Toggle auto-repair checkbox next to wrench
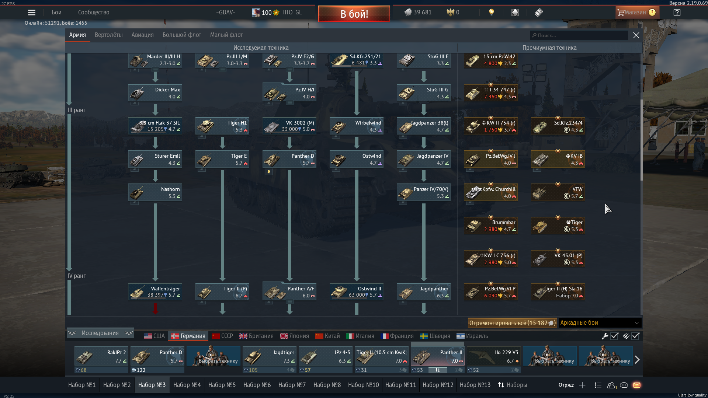Viewport: 708px width, 398px height. click(x=614, y=336)
